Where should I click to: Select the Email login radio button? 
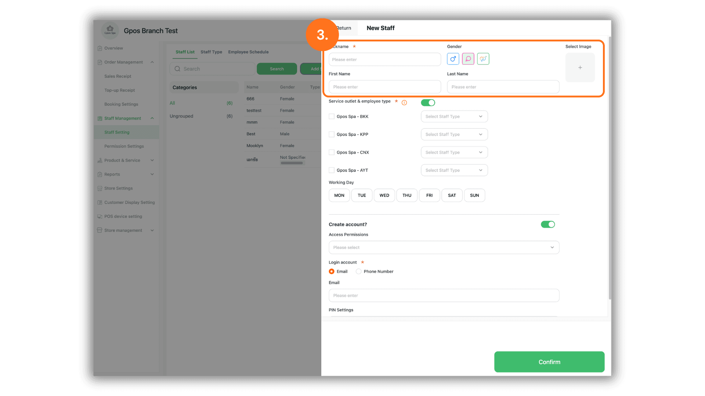[x=332, y=271]
